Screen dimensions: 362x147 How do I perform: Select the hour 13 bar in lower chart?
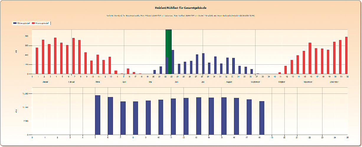coord(199,116)
